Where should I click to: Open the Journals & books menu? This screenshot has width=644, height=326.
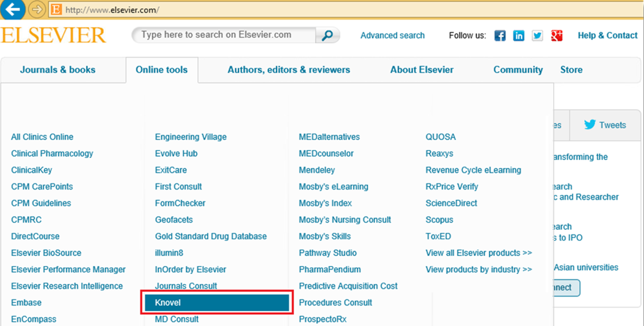coord(58,70)
